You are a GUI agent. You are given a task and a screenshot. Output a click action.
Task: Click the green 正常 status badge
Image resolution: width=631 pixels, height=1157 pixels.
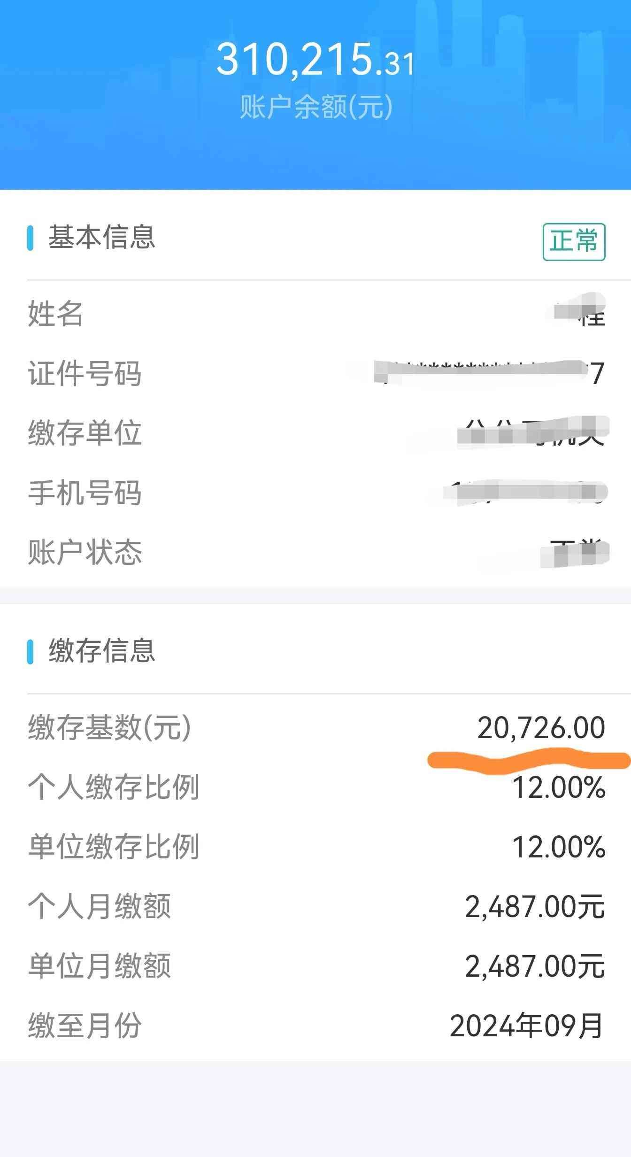tap(574, 242)
